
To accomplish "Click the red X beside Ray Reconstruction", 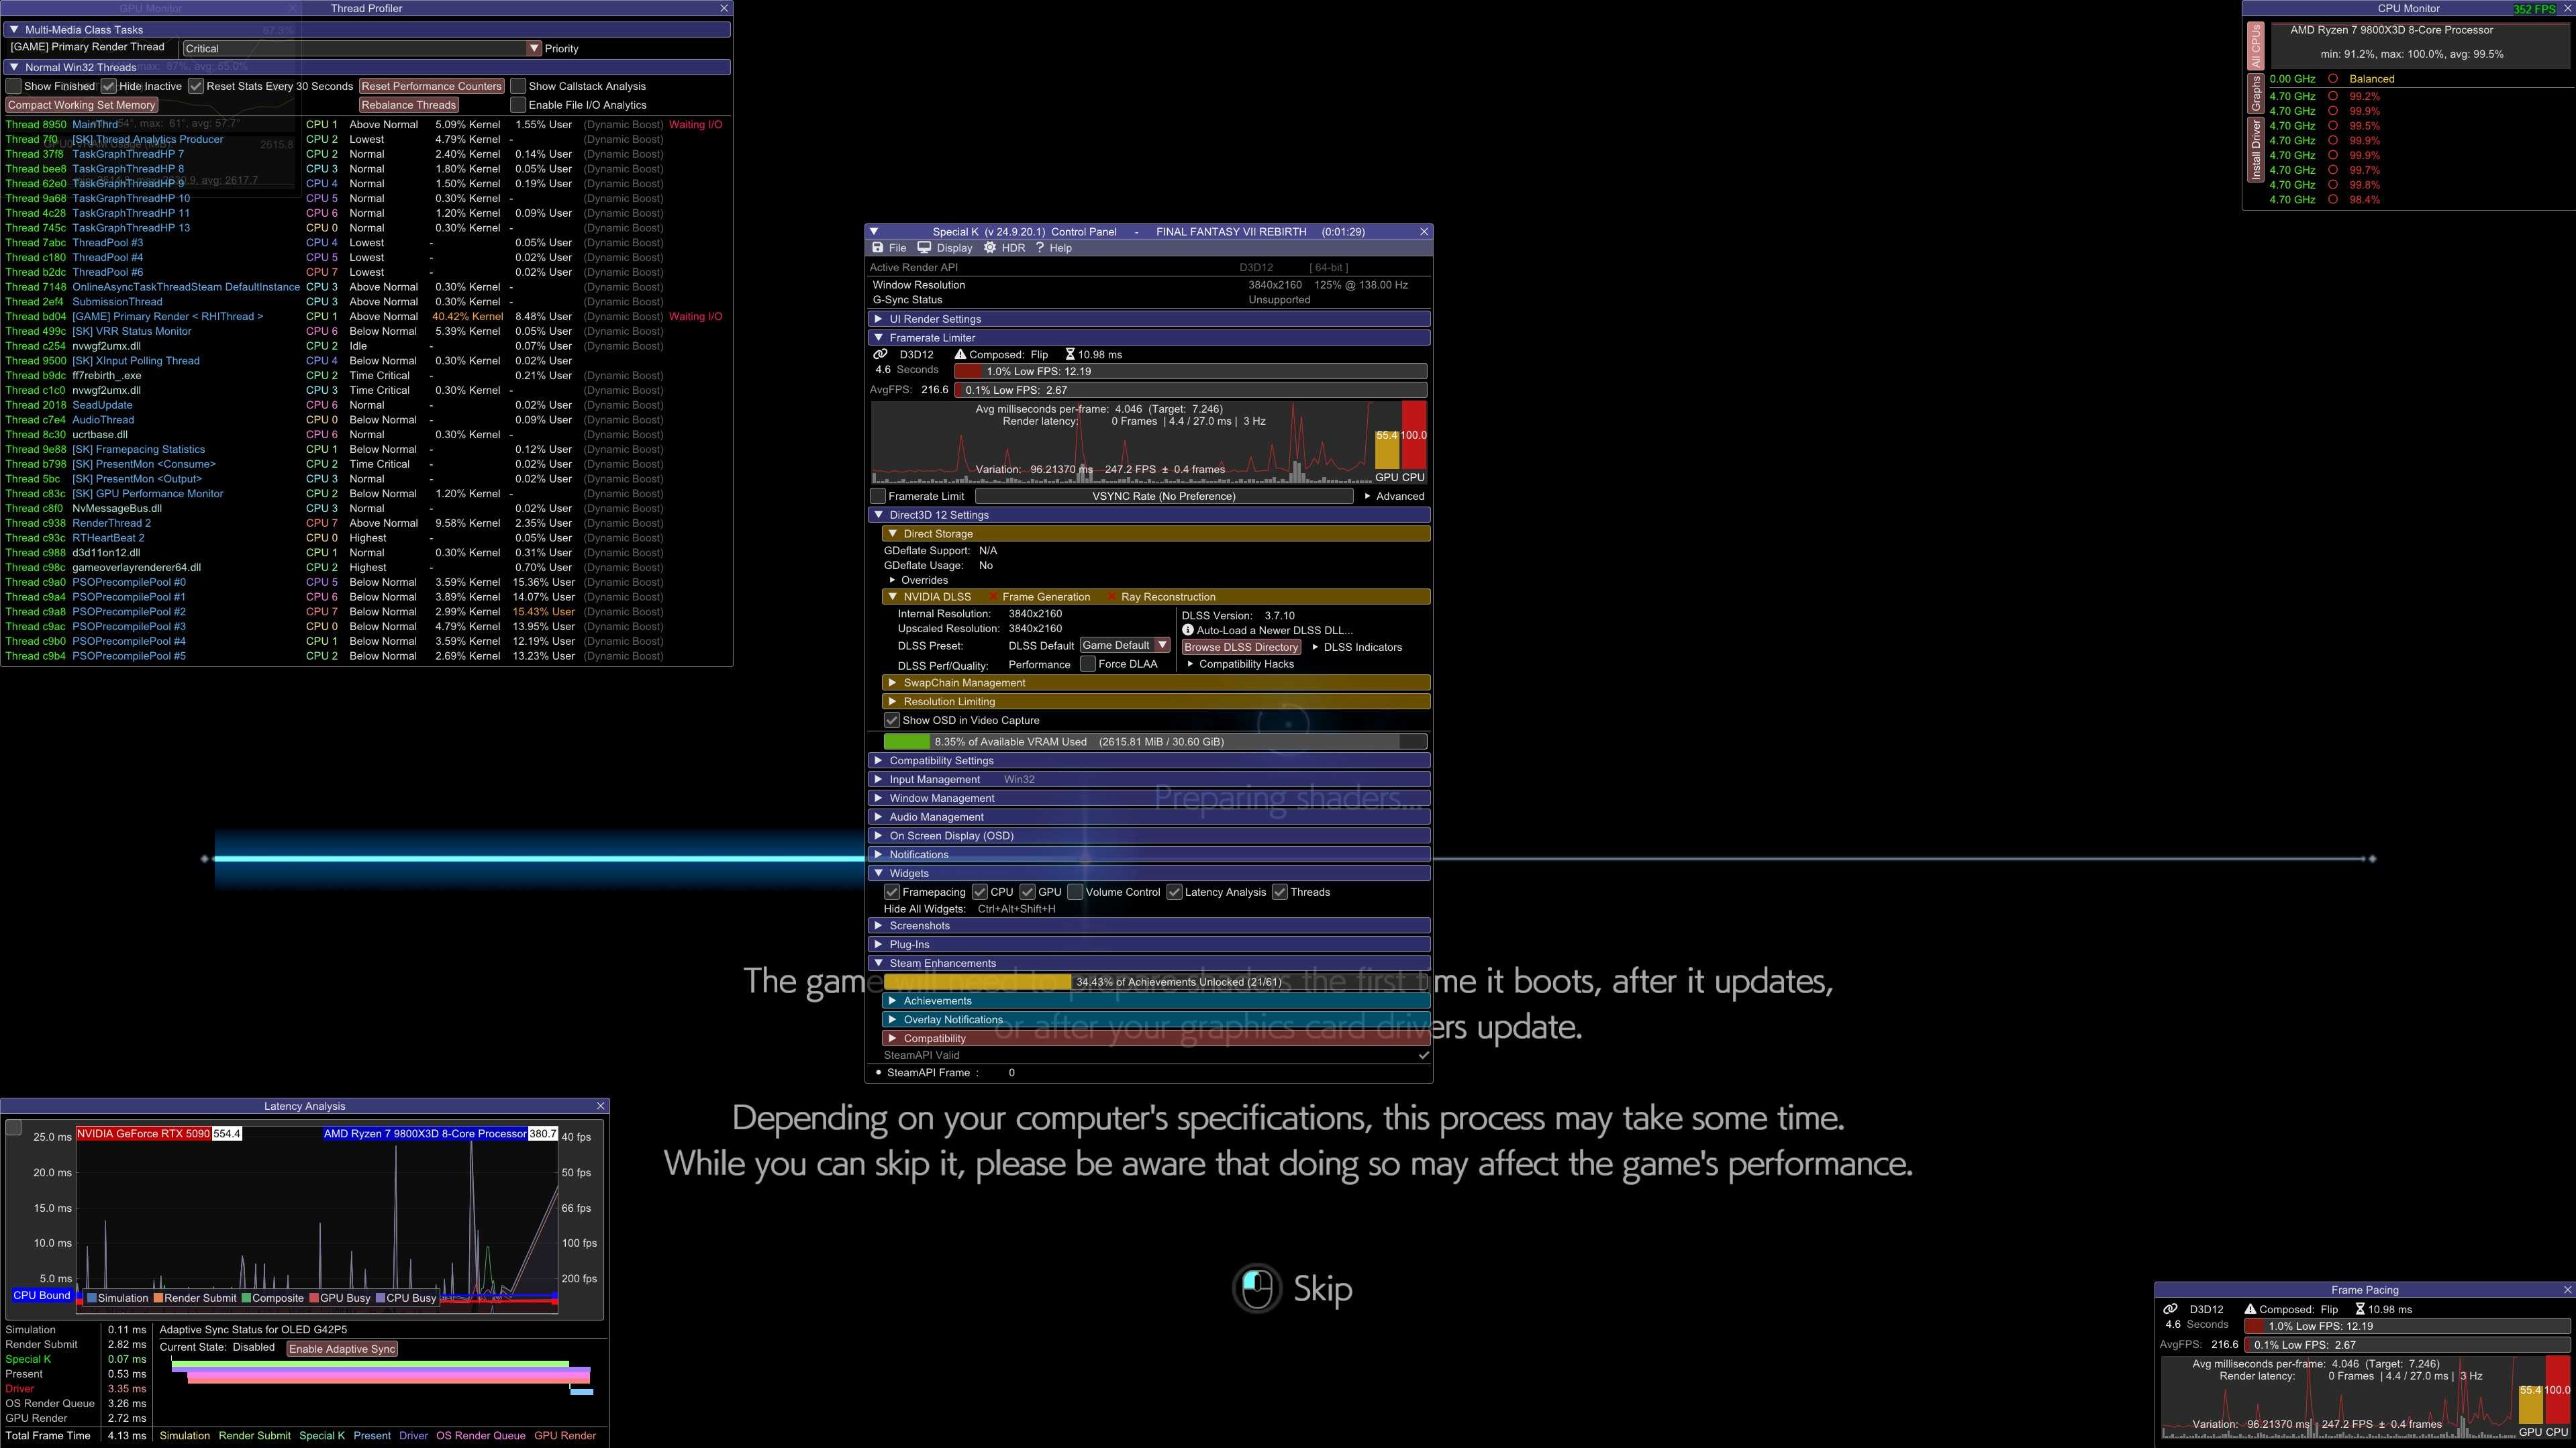I will point(1111,597).
